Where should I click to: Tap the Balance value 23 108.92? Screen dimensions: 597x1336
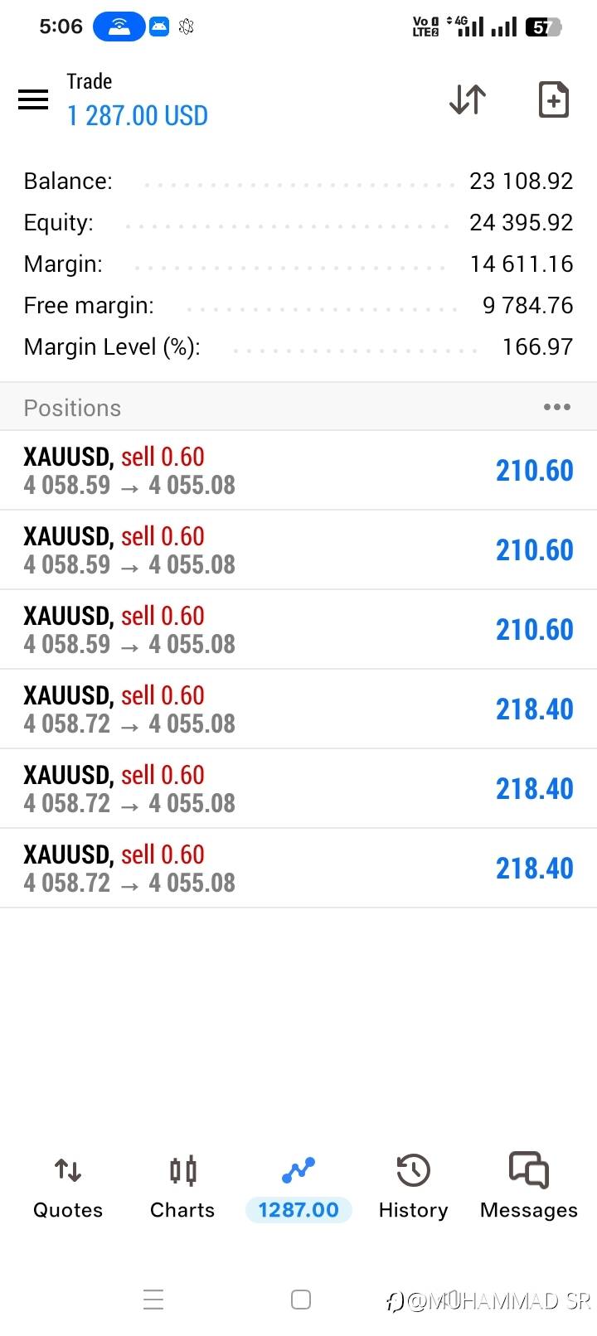coord(521,181)
